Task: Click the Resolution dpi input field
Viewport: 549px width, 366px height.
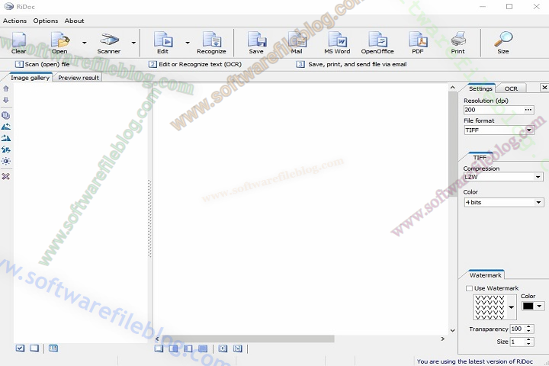Action: point(492,110)
